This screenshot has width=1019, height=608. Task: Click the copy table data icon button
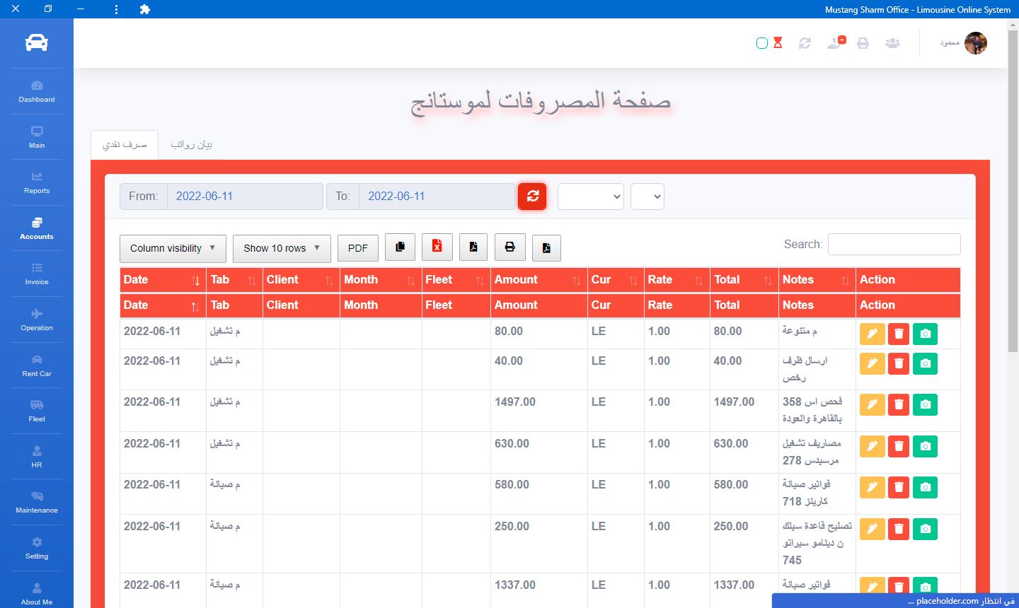pyautogui.click(x=400, y=247)
